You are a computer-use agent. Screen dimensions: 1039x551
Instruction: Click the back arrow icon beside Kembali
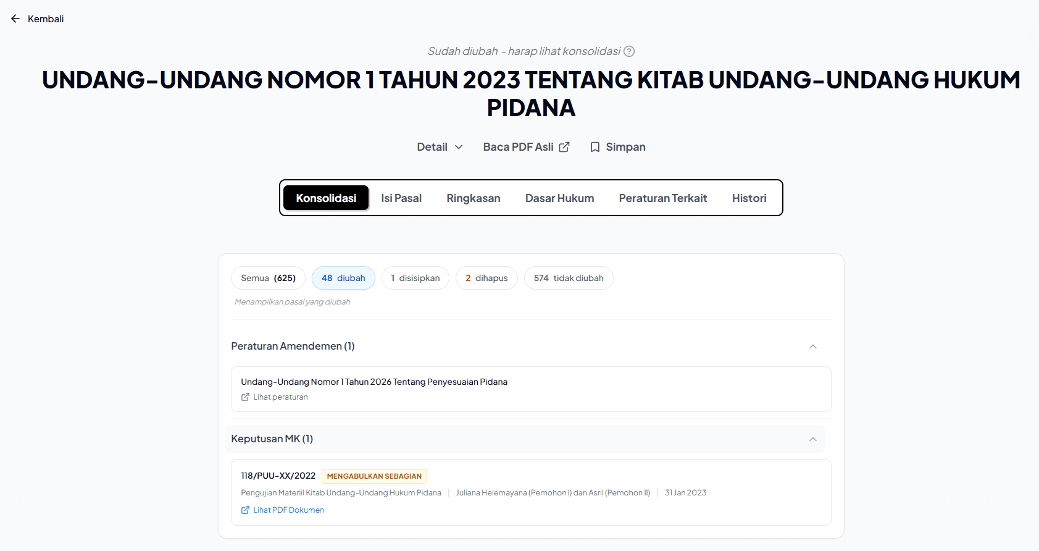tap(15, 19)
